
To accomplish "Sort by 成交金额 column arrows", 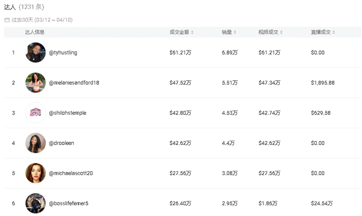I will (192, 32).
